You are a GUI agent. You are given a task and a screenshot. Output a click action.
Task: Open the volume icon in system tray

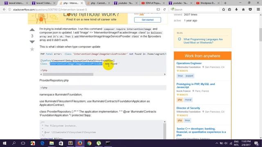click(226, 143)
